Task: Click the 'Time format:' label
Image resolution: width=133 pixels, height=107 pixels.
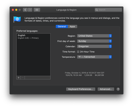Action: point(69,52)
